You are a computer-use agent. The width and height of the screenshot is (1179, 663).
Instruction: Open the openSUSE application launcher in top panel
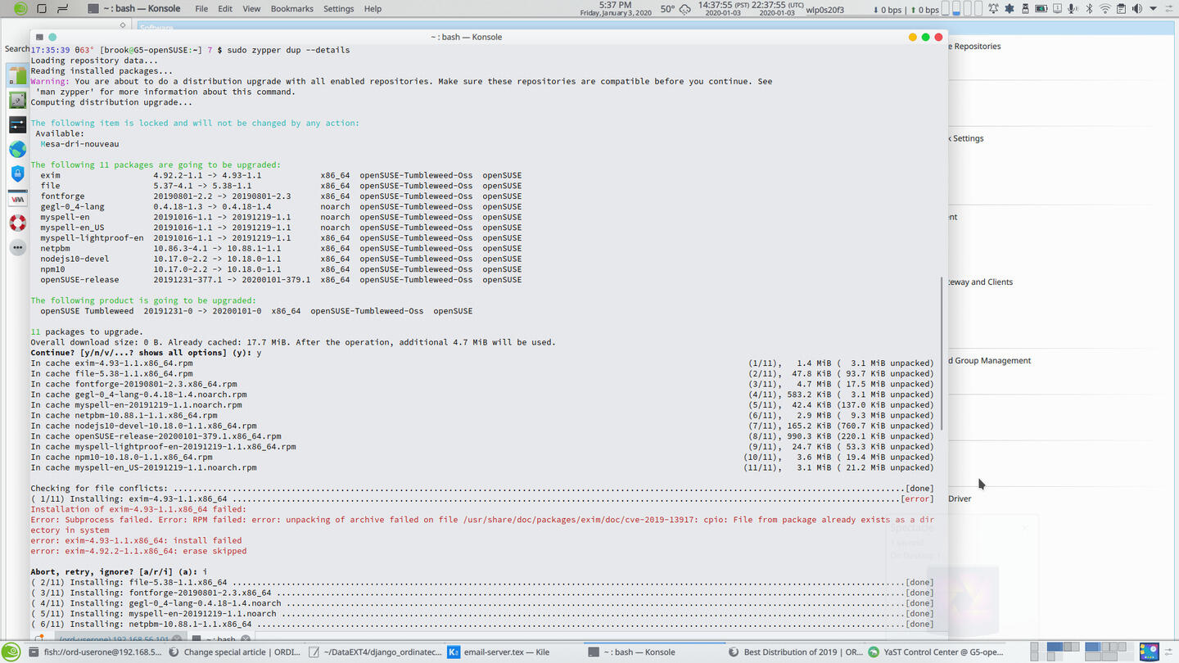pos(20,9)
